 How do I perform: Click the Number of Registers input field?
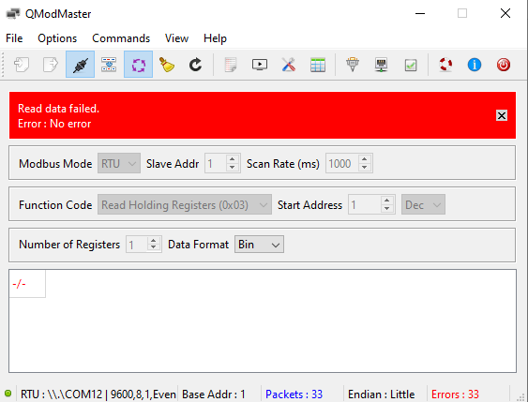pyautogui.click(x=143, y=245)
